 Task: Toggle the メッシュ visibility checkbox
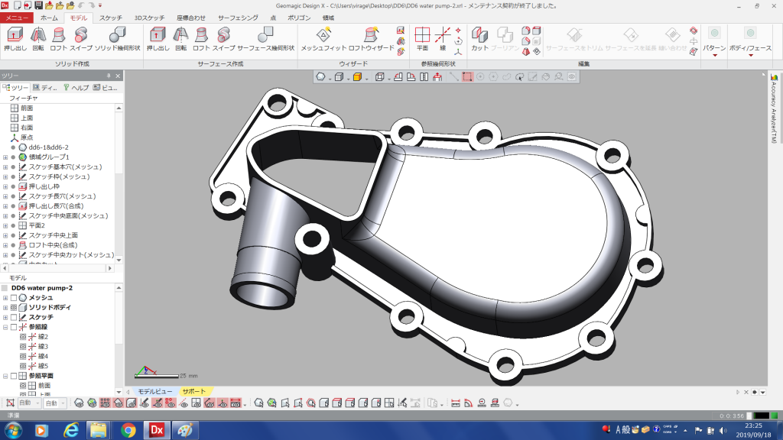click(x=14, y=297)
